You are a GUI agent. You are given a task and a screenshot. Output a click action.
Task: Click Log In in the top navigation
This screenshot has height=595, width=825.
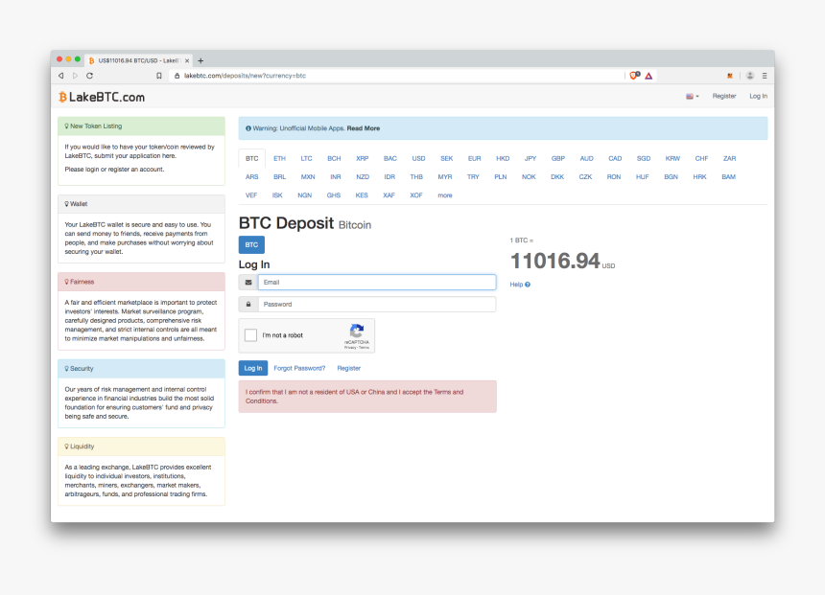point(758,96)
